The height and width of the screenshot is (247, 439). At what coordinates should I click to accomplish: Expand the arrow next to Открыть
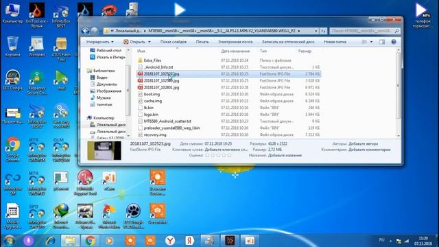150,42
